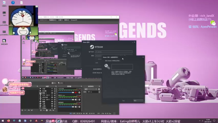Click the 滤镜 filters button

coord(60,83)
